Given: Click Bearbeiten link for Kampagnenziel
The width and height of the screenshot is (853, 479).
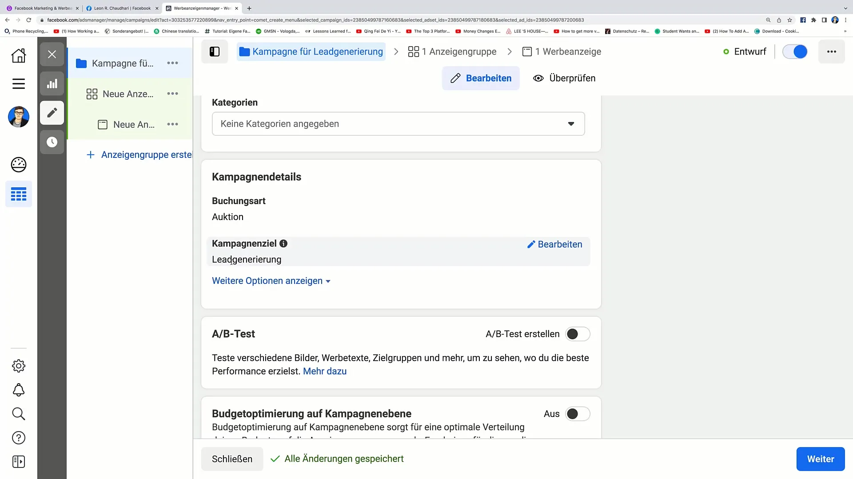Looking at the screenshot, I should [554, 244].
